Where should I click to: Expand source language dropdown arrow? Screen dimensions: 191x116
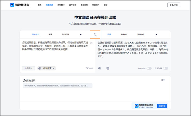click(81, 34)
